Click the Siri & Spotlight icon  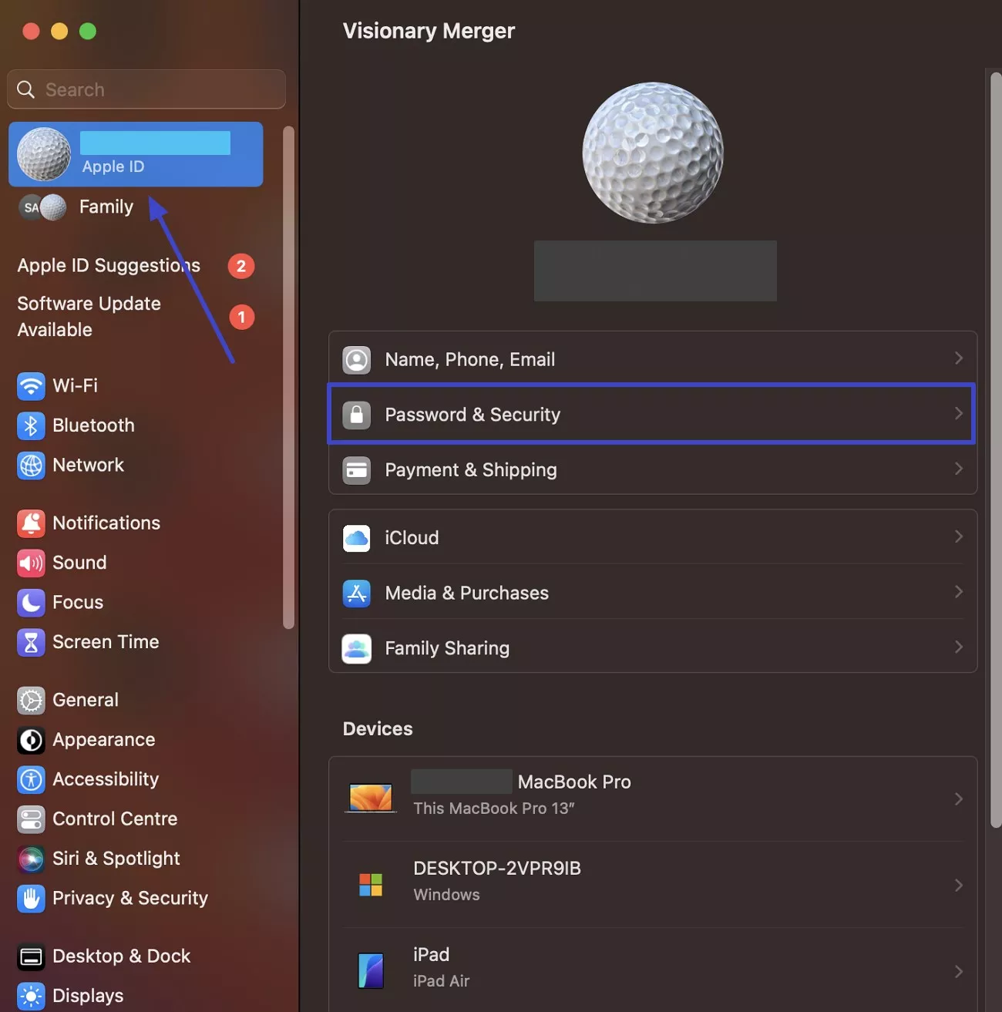tap(31, 859)
